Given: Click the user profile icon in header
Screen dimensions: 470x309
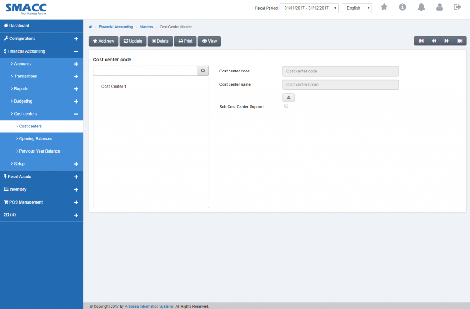Looking at the screenshot, I should coord(439,7).
